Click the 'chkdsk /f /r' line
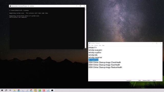164x92 pixels. pyautogui.click(x=93, y=48)
